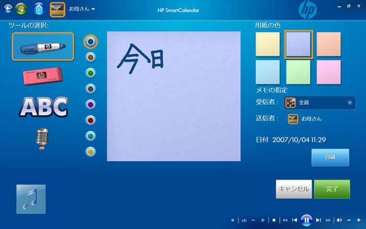Channel up plus button
Viewport: 366px width, 229px height.
263,220
